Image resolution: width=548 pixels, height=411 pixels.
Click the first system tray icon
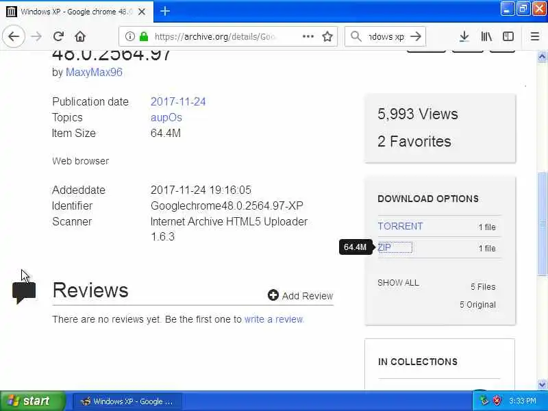pyautogui.click(x=484, y=401)
